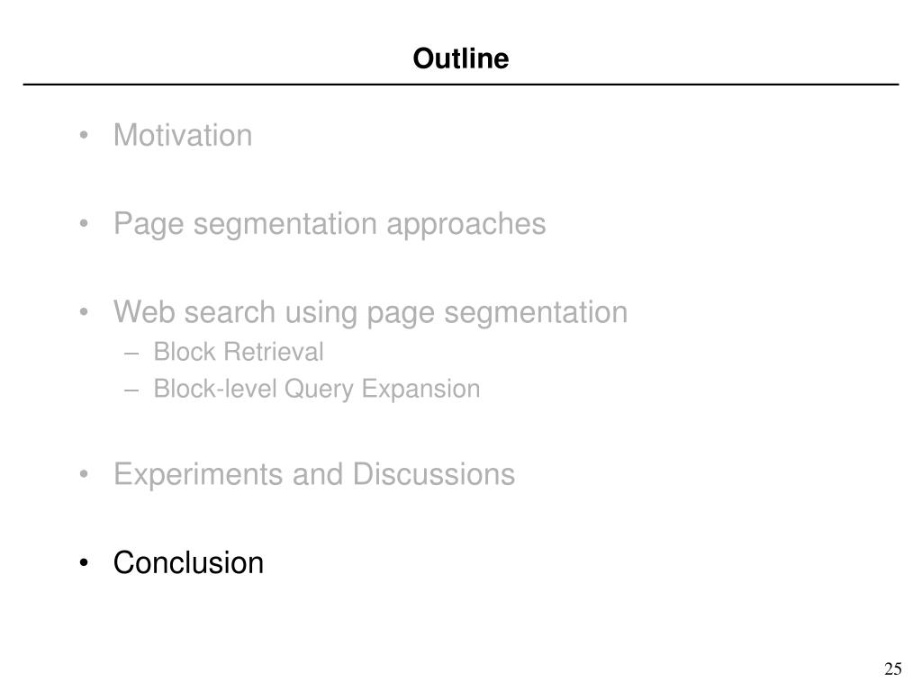Select the highlighted Conclusion item

[188, 563]
